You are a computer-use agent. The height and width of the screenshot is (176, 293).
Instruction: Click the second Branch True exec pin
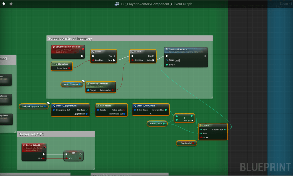(x=154, y=56)
